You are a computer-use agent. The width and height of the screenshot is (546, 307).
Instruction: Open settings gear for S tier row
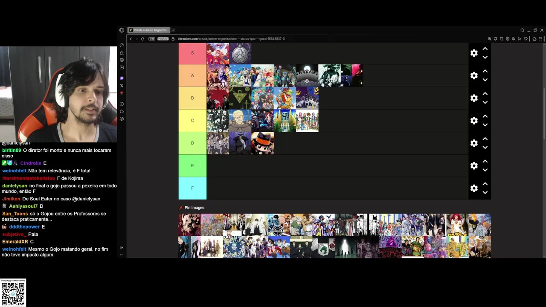point(474,53)
